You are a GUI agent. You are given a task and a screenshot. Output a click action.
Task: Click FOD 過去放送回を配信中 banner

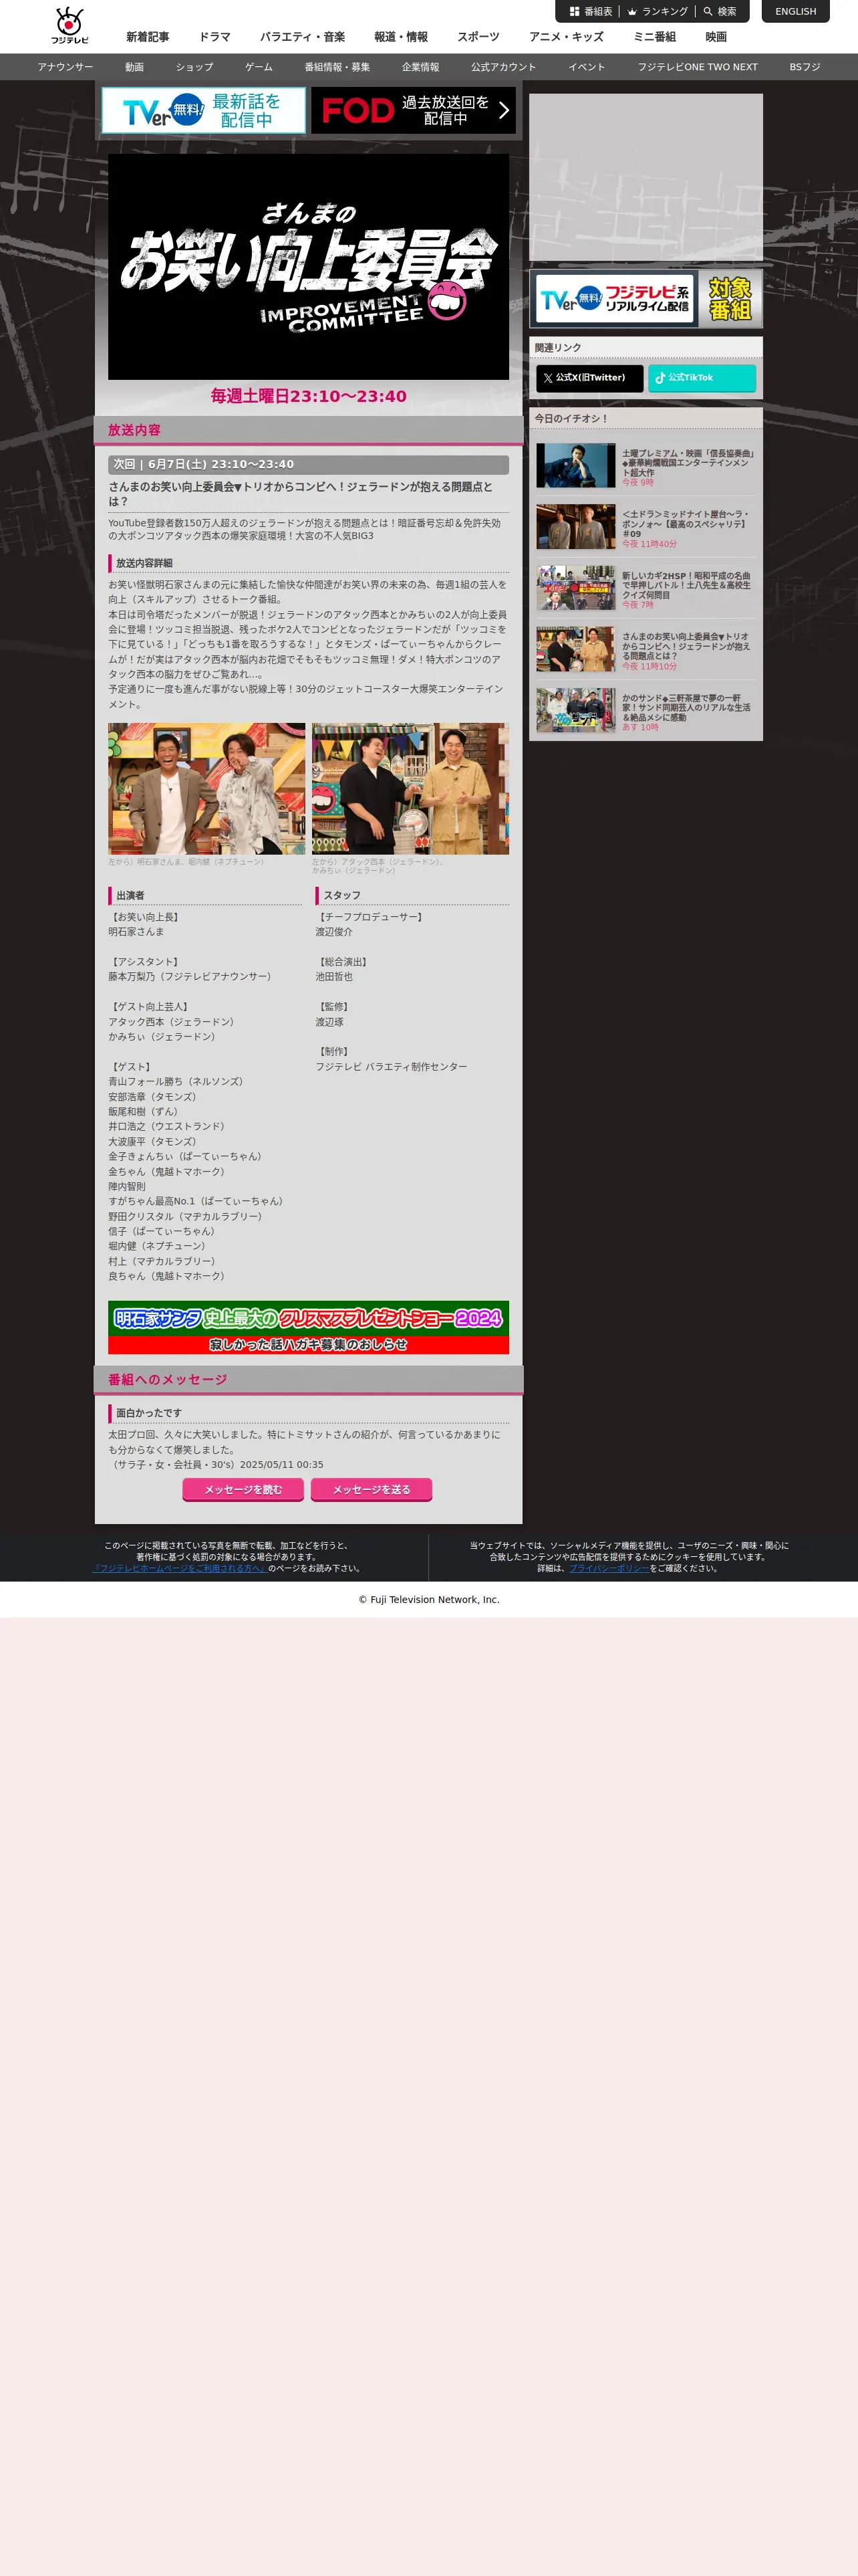click(412, 110)
